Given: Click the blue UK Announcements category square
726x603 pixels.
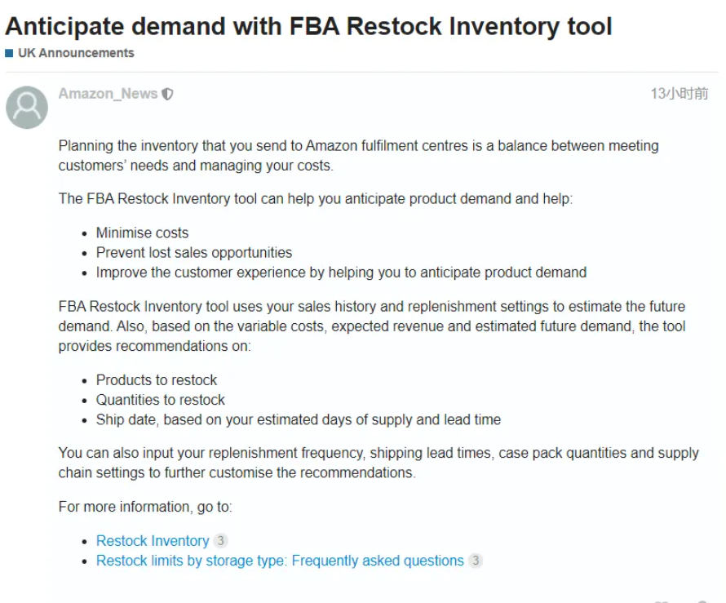Looking at the screenshot, I should [9, 53].
